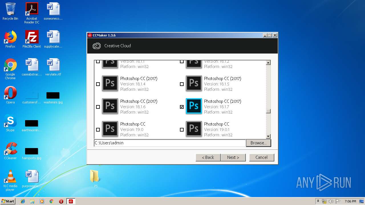The width and height of the screenshot is (365, 205).
Task: Click the clock showing 7:06 PM
Action: pyautogui.click(x=350, y=201)
